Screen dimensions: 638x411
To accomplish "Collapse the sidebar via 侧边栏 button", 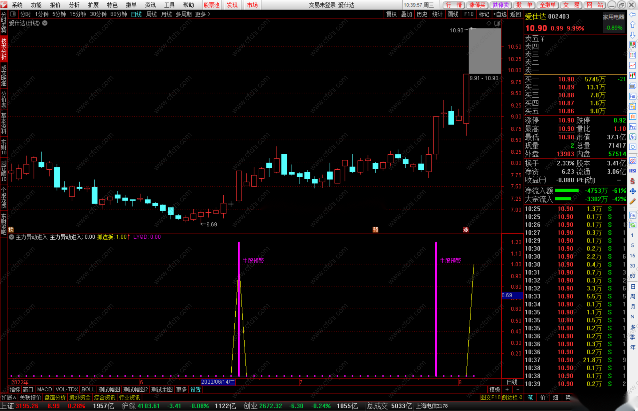I will (512, 398).
